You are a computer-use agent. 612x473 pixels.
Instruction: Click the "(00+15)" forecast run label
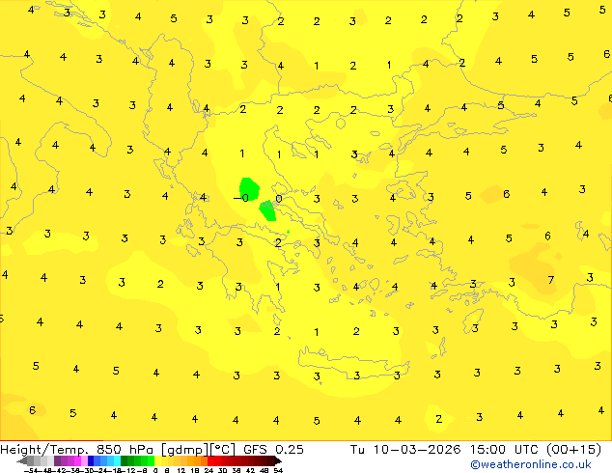573,450
